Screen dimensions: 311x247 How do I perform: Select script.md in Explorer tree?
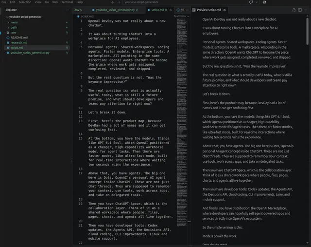tap(37, 48)
